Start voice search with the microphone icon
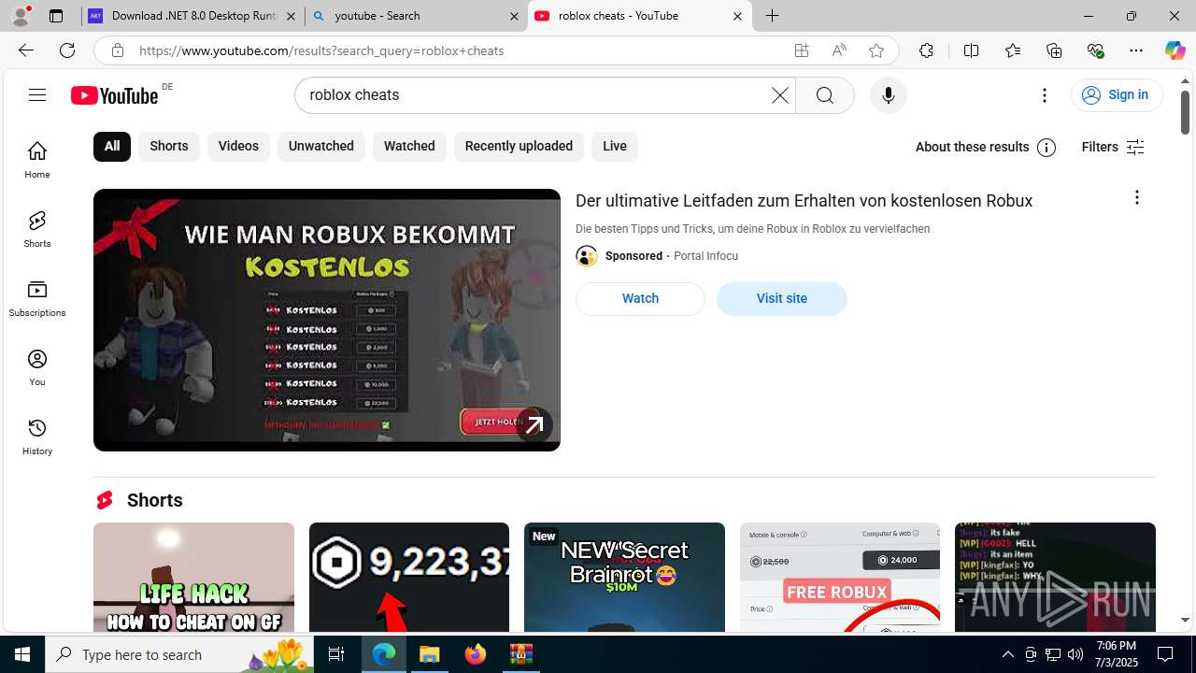1196x673 pixels. coord(888,95)
